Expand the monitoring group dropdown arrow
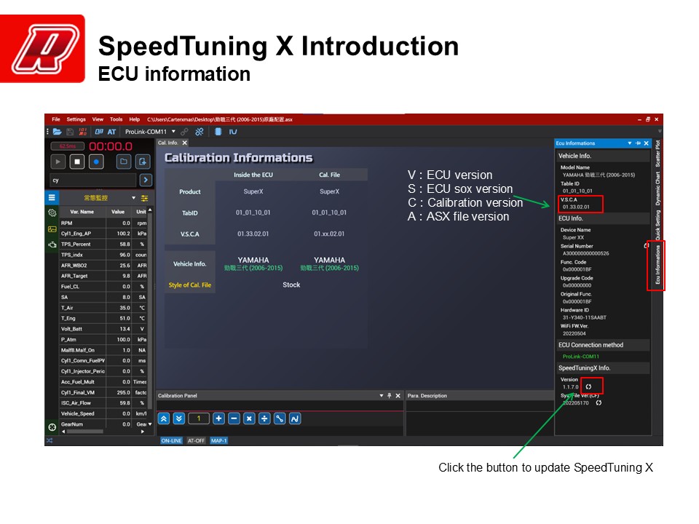The height and width of the screenshot is (524, 699). tap(133, 198)
